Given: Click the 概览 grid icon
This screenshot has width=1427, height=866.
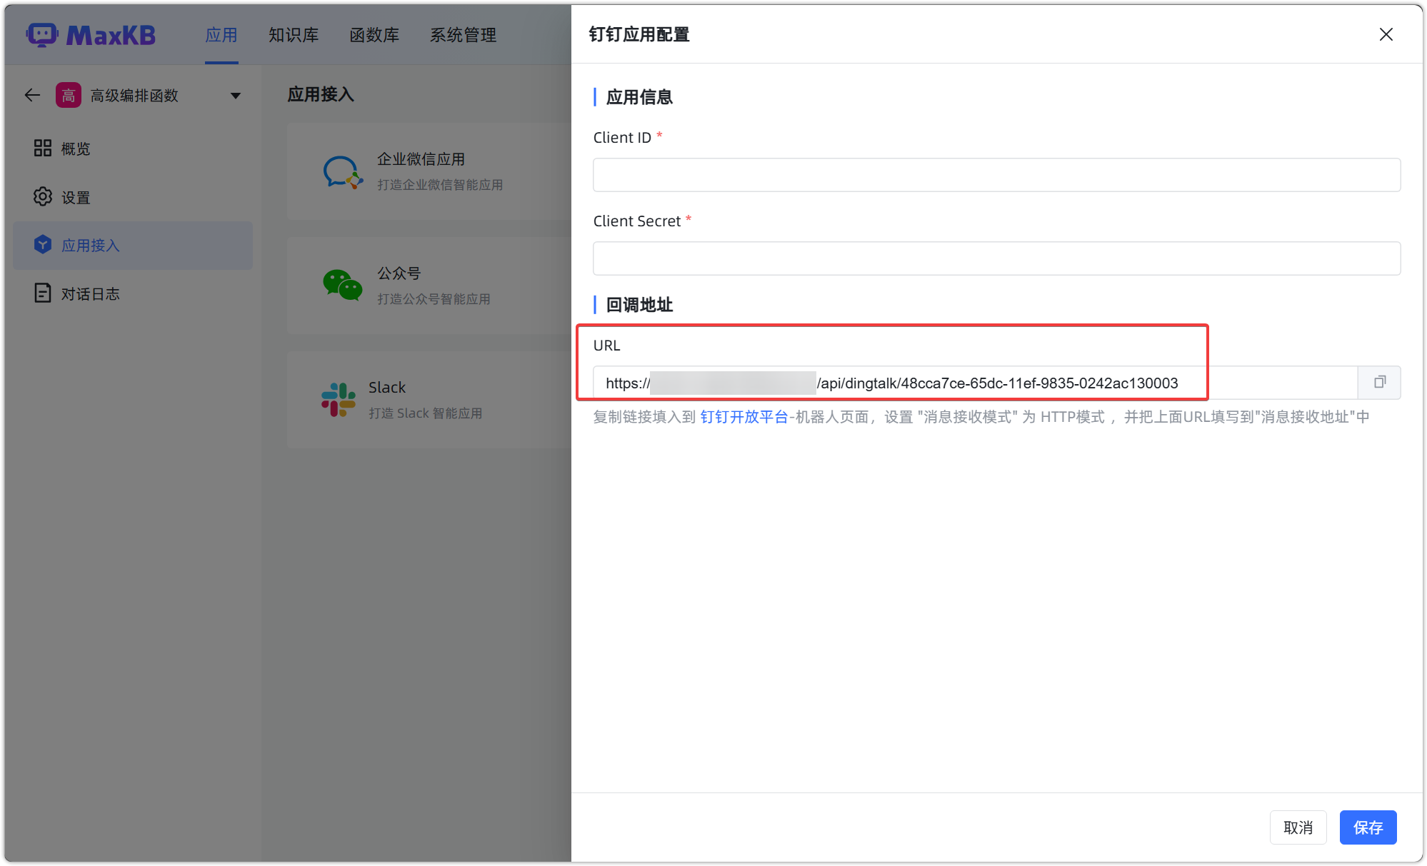Looking at the screenshot, I should [43, 148].
